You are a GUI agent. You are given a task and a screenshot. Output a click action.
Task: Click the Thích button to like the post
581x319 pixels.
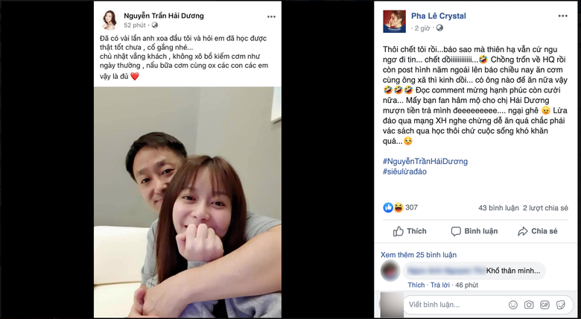[410, 231]
